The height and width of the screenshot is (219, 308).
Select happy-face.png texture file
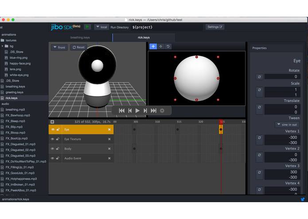20,63
